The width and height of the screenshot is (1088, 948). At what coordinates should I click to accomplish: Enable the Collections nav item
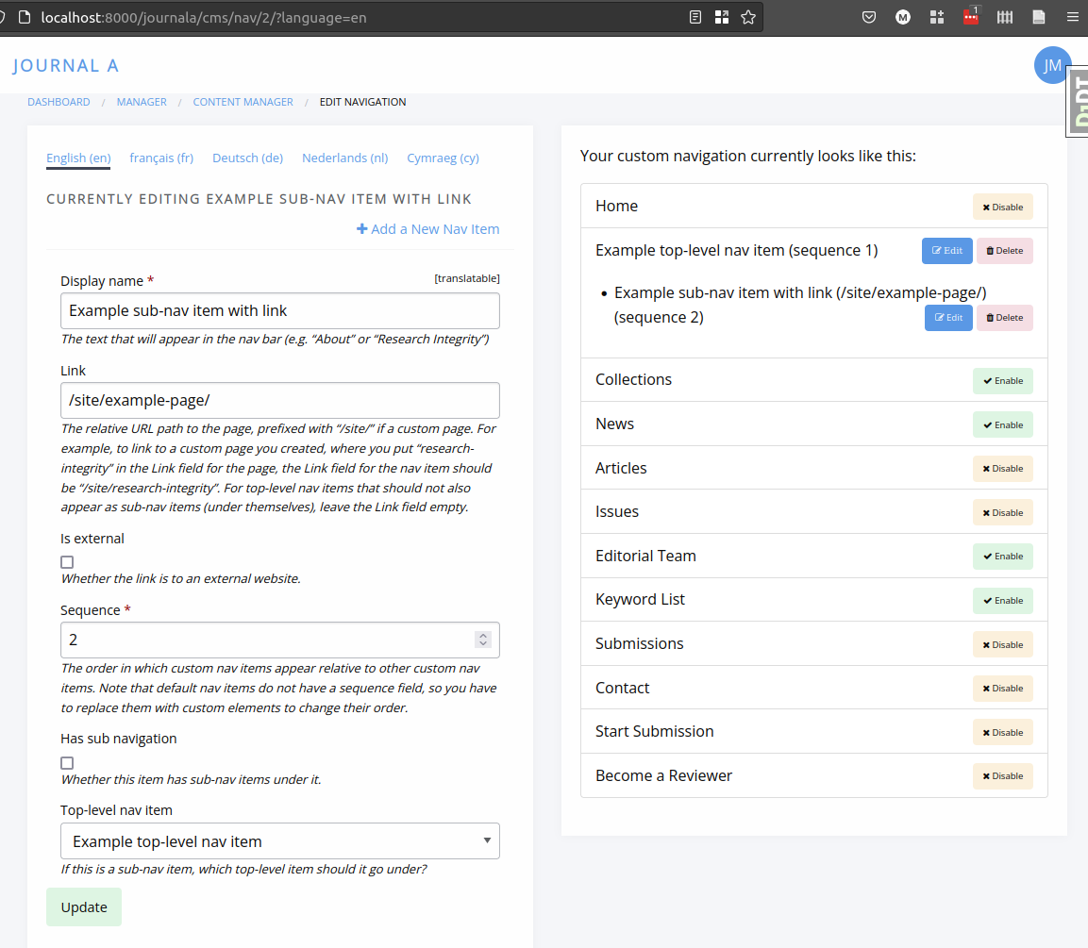coord(1003,381)
